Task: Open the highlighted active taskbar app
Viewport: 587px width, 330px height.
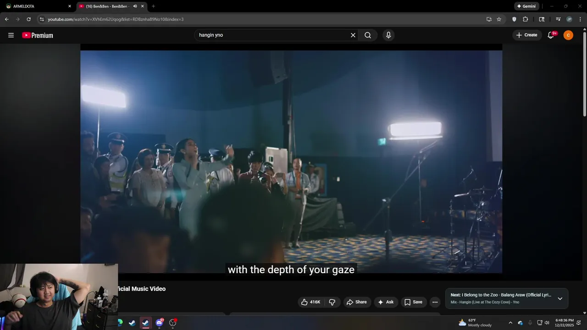Action: tap(145, 323)
